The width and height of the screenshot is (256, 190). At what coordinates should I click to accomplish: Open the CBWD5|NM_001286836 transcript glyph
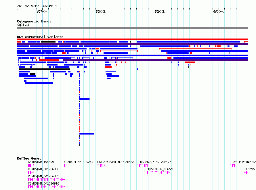click(31, 172)
